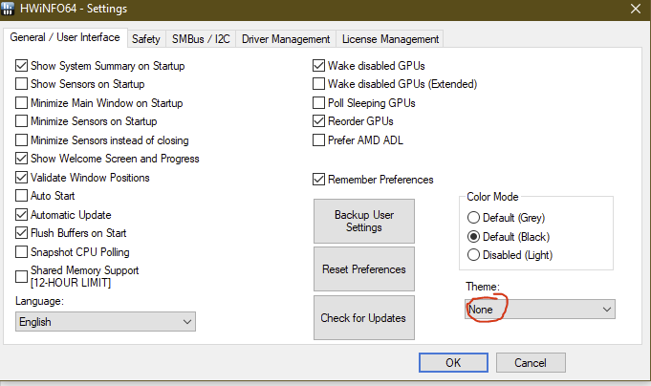The image size is (651, 386).
Task: Open the Safety tab
Action: (x=145, y=39)
